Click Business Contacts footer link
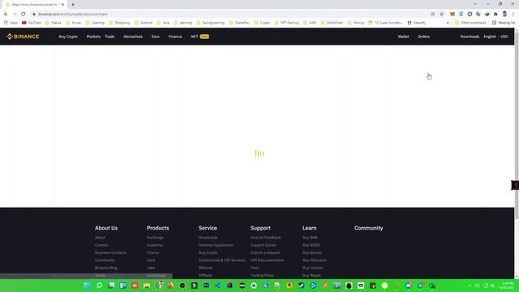 click(110, 253)
